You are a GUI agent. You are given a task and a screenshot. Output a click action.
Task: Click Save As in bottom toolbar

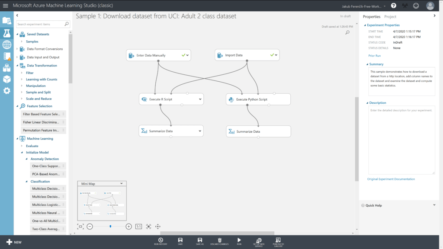click(200, 241)
